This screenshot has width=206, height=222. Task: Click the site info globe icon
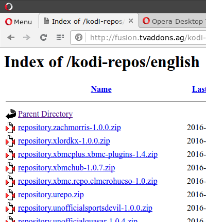pyautogui.click(x=79, y=37)
